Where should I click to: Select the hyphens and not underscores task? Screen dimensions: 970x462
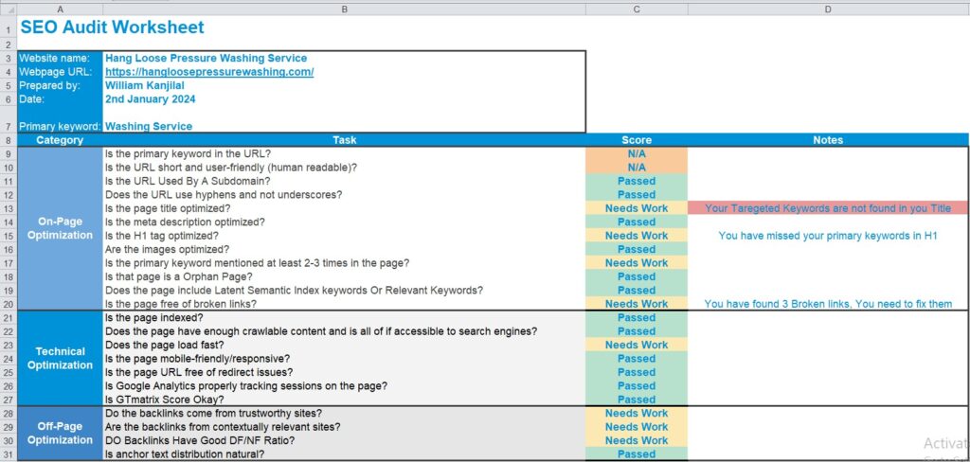pyautogui.click(x=345, y=194)
